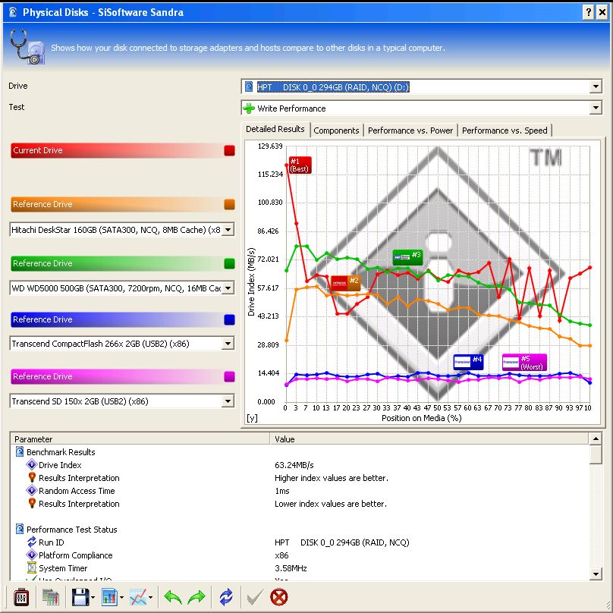This screenshot has height=613, width=613.
Task: Click the hourglass icon beside System Timer
Action: [32, 568]
